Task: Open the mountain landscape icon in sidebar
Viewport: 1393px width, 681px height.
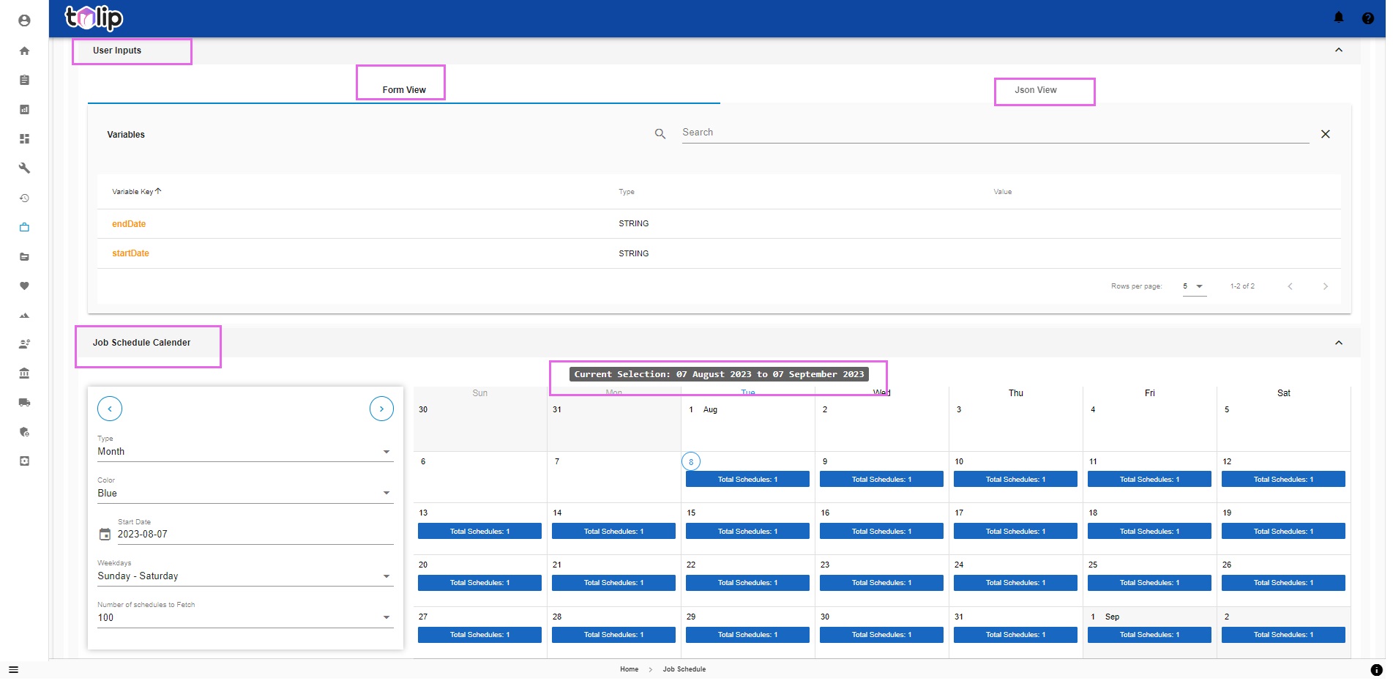Action: [24, 315]
